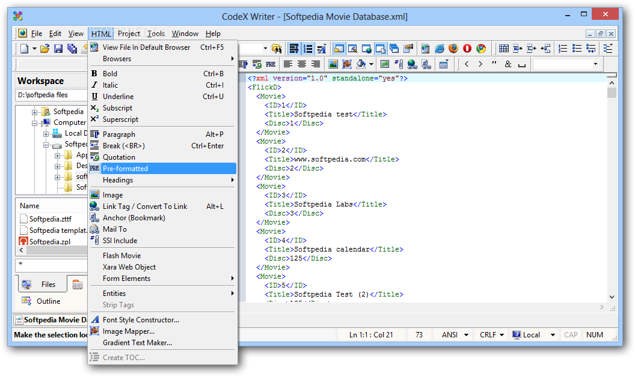The height and width of the screenshot is (377, 635).
Task: Insert image toolbar icon
Action: tap(333, 64)
